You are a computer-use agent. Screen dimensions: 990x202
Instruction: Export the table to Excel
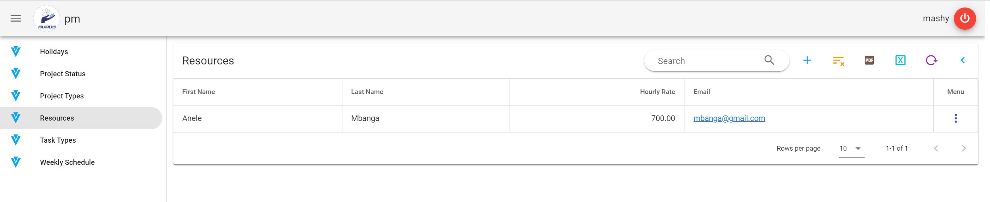[900, 60]
